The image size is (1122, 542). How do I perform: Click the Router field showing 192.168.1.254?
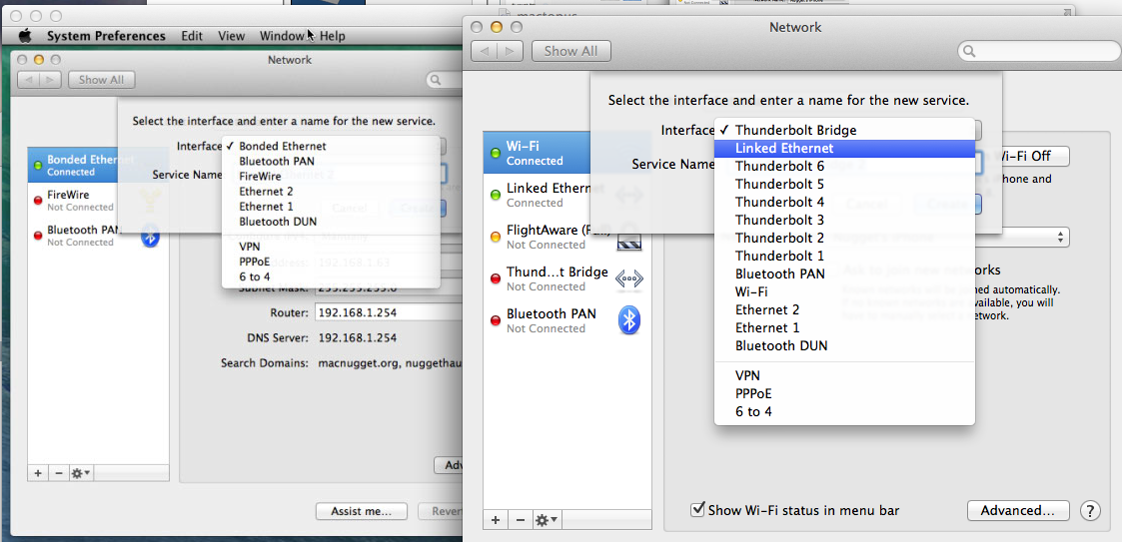point(387,312)
